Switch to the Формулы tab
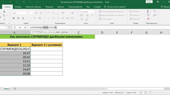This screenshot has height=95, width=170. pyautogui.click(x=49, y=7)
